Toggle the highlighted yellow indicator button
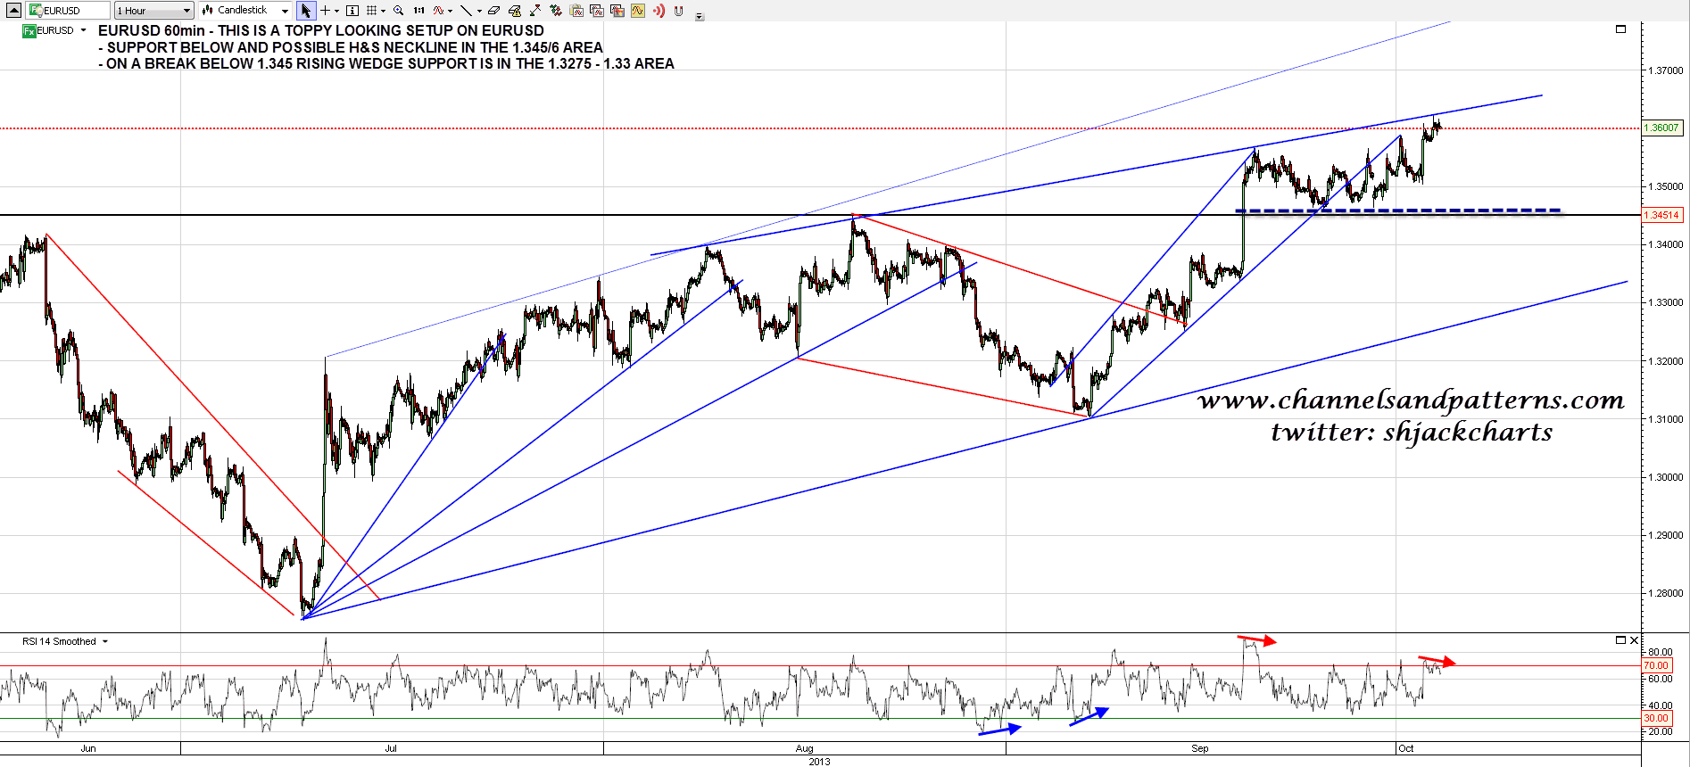 click(x=637, y=11)
